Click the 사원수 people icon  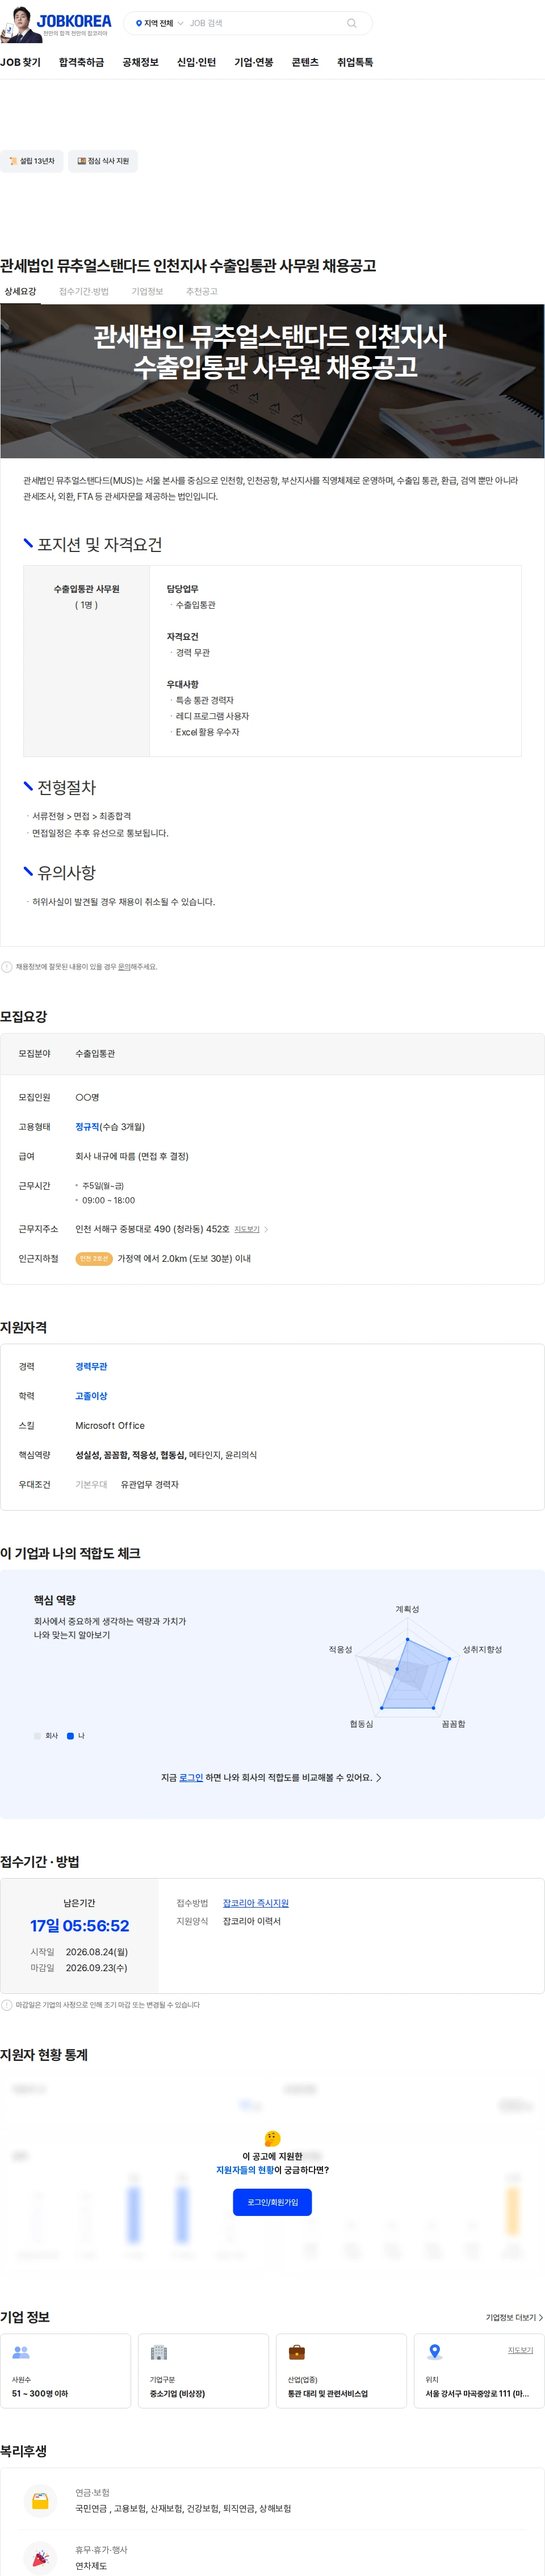(x=21, y=2352)
